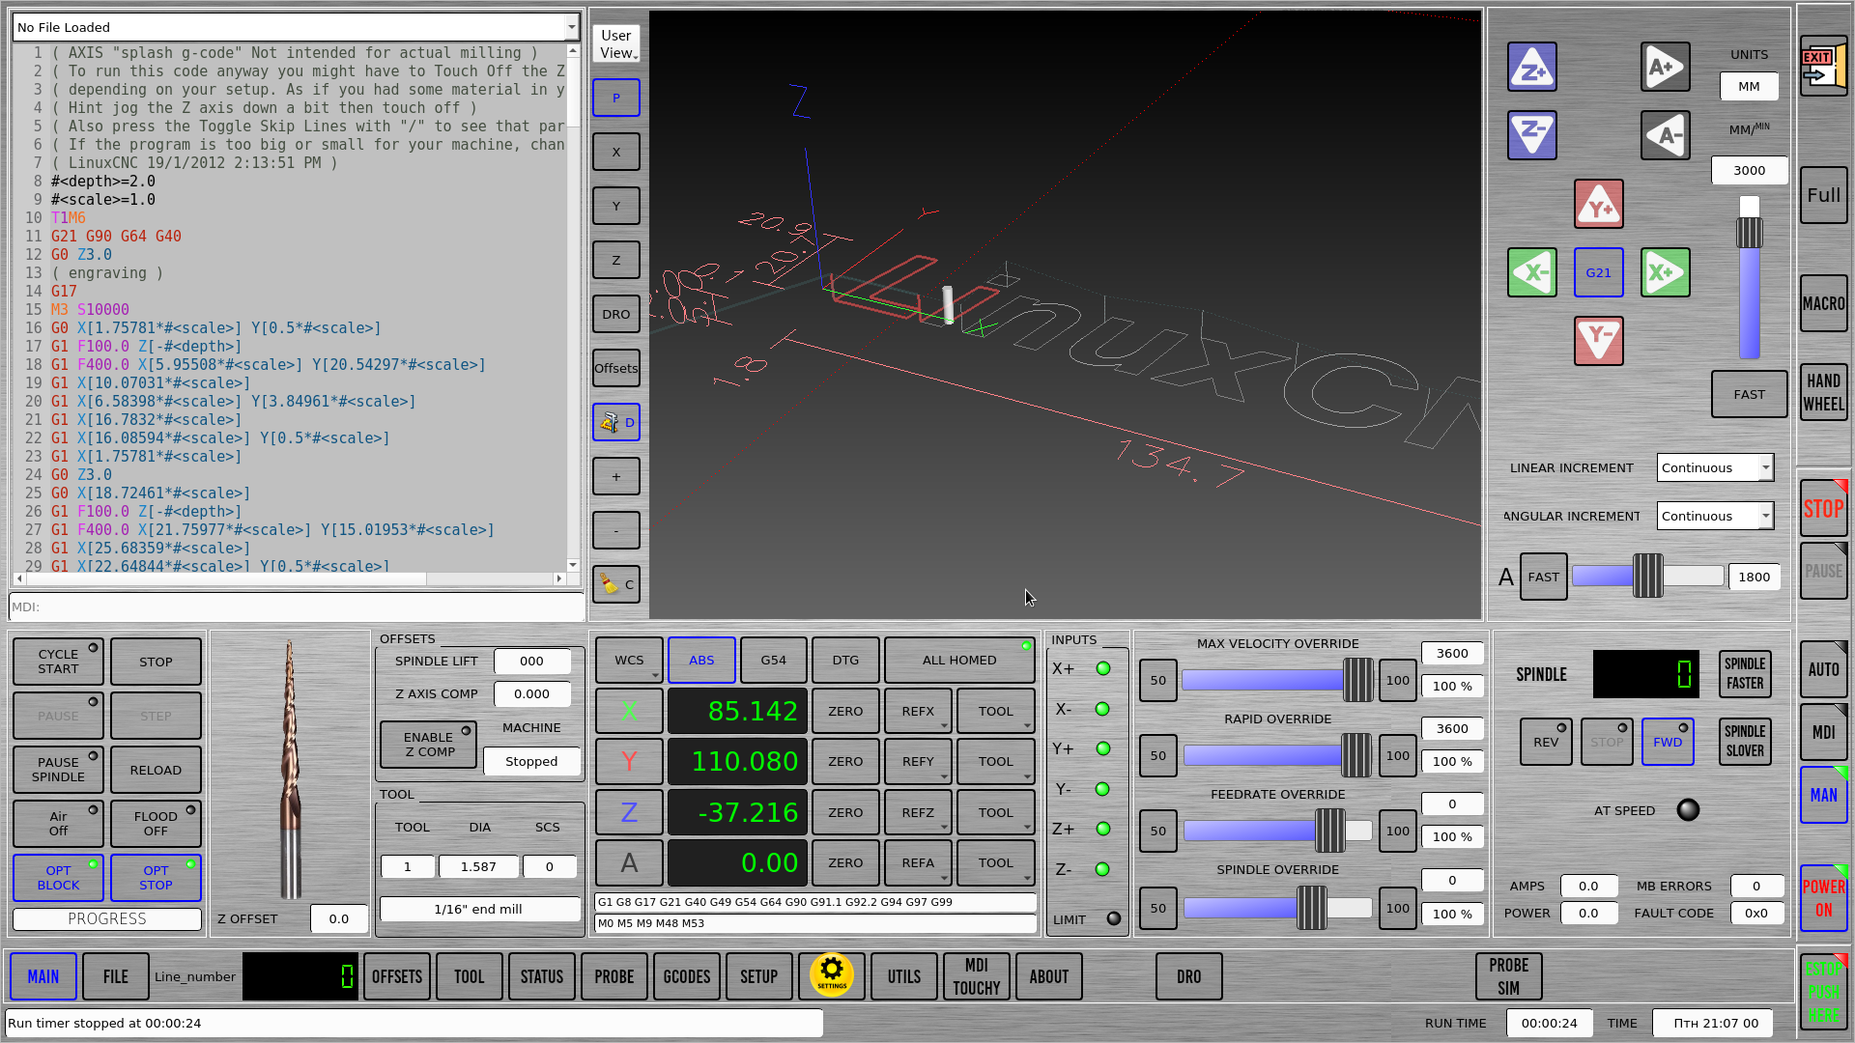Toggle dimensions display D button in view toolbar
The width and height of the screenshot is (1855, 1043).
616,422
